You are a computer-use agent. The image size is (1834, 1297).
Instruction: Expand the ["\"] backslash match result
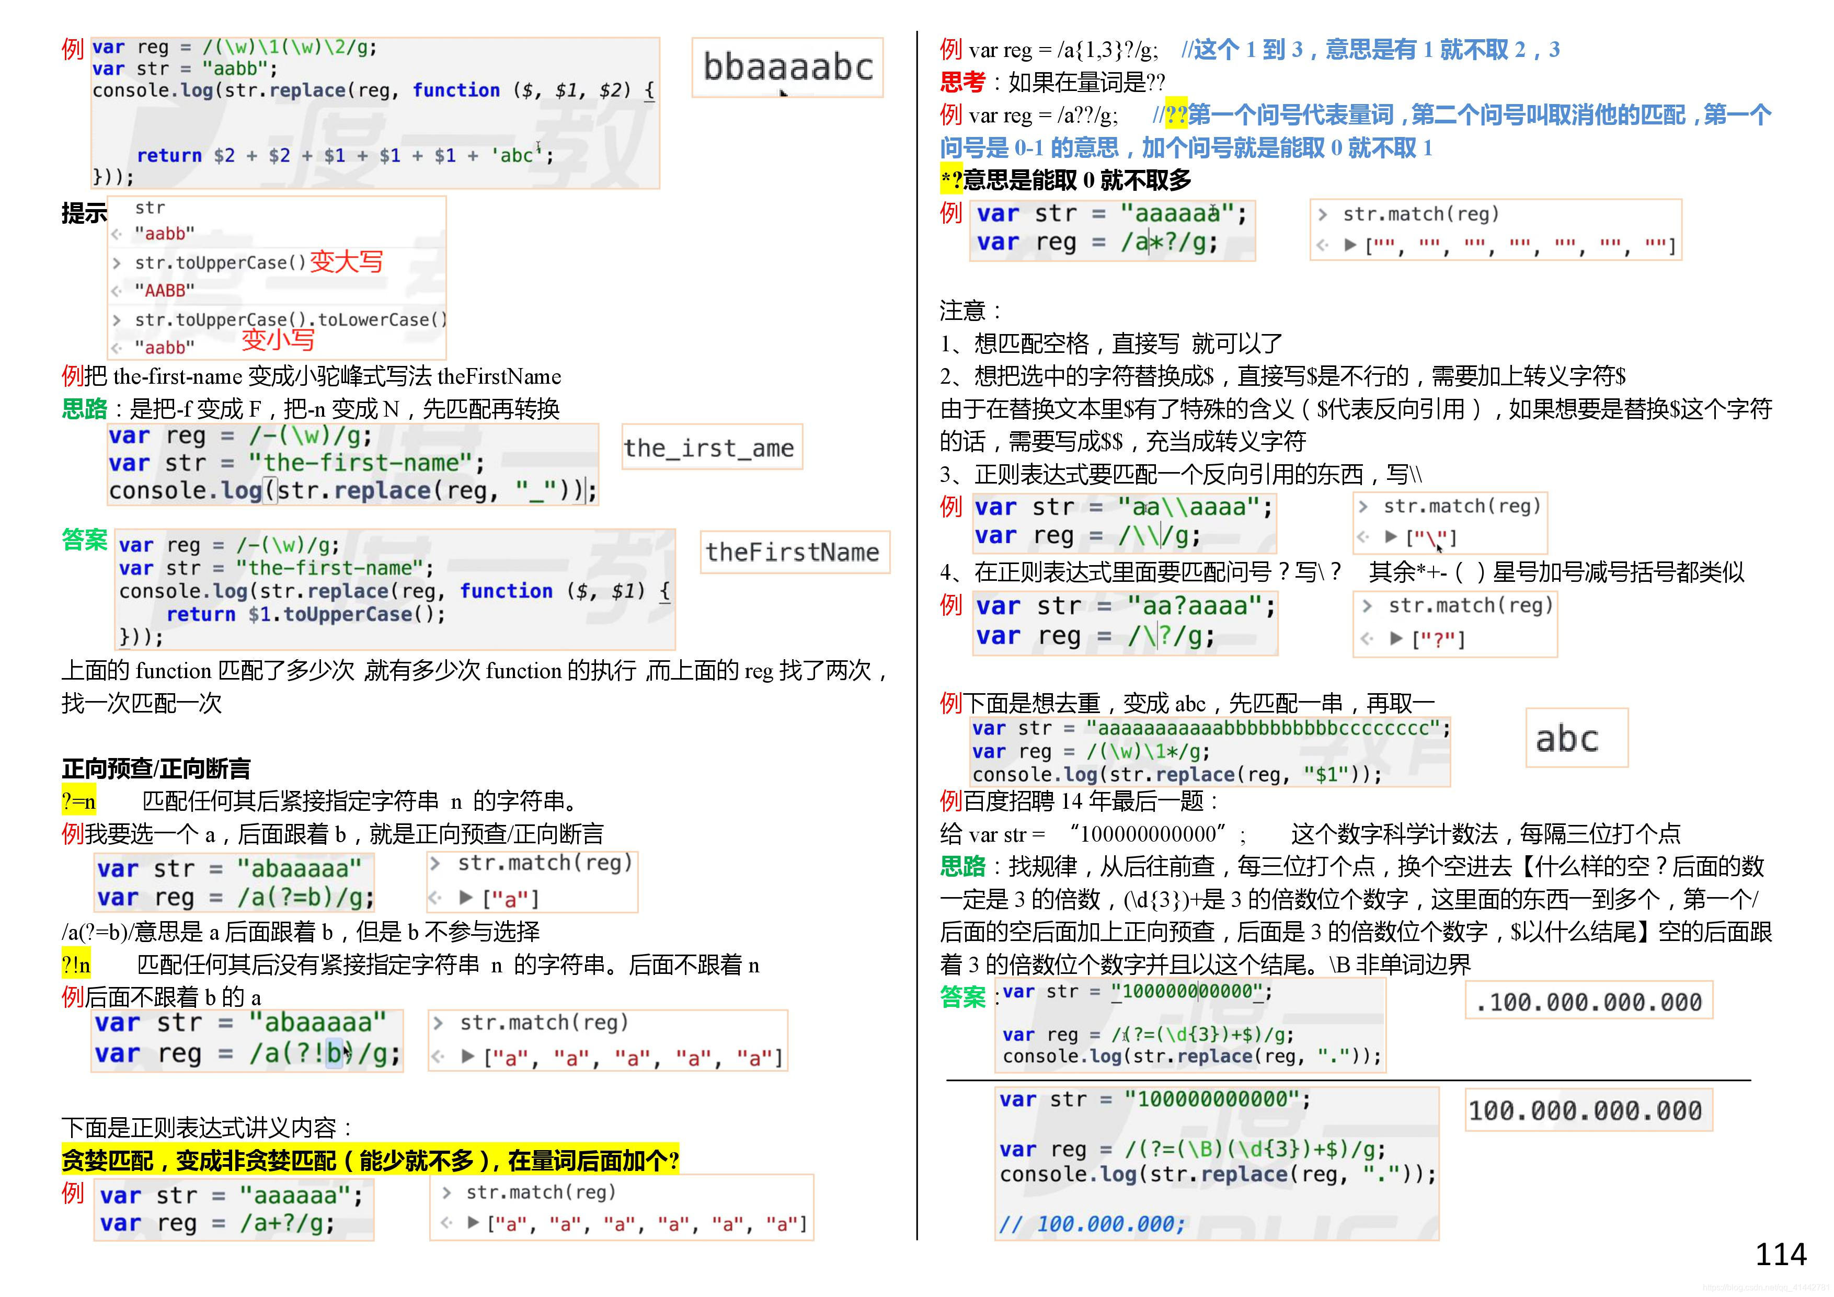tap(1391, 537)
